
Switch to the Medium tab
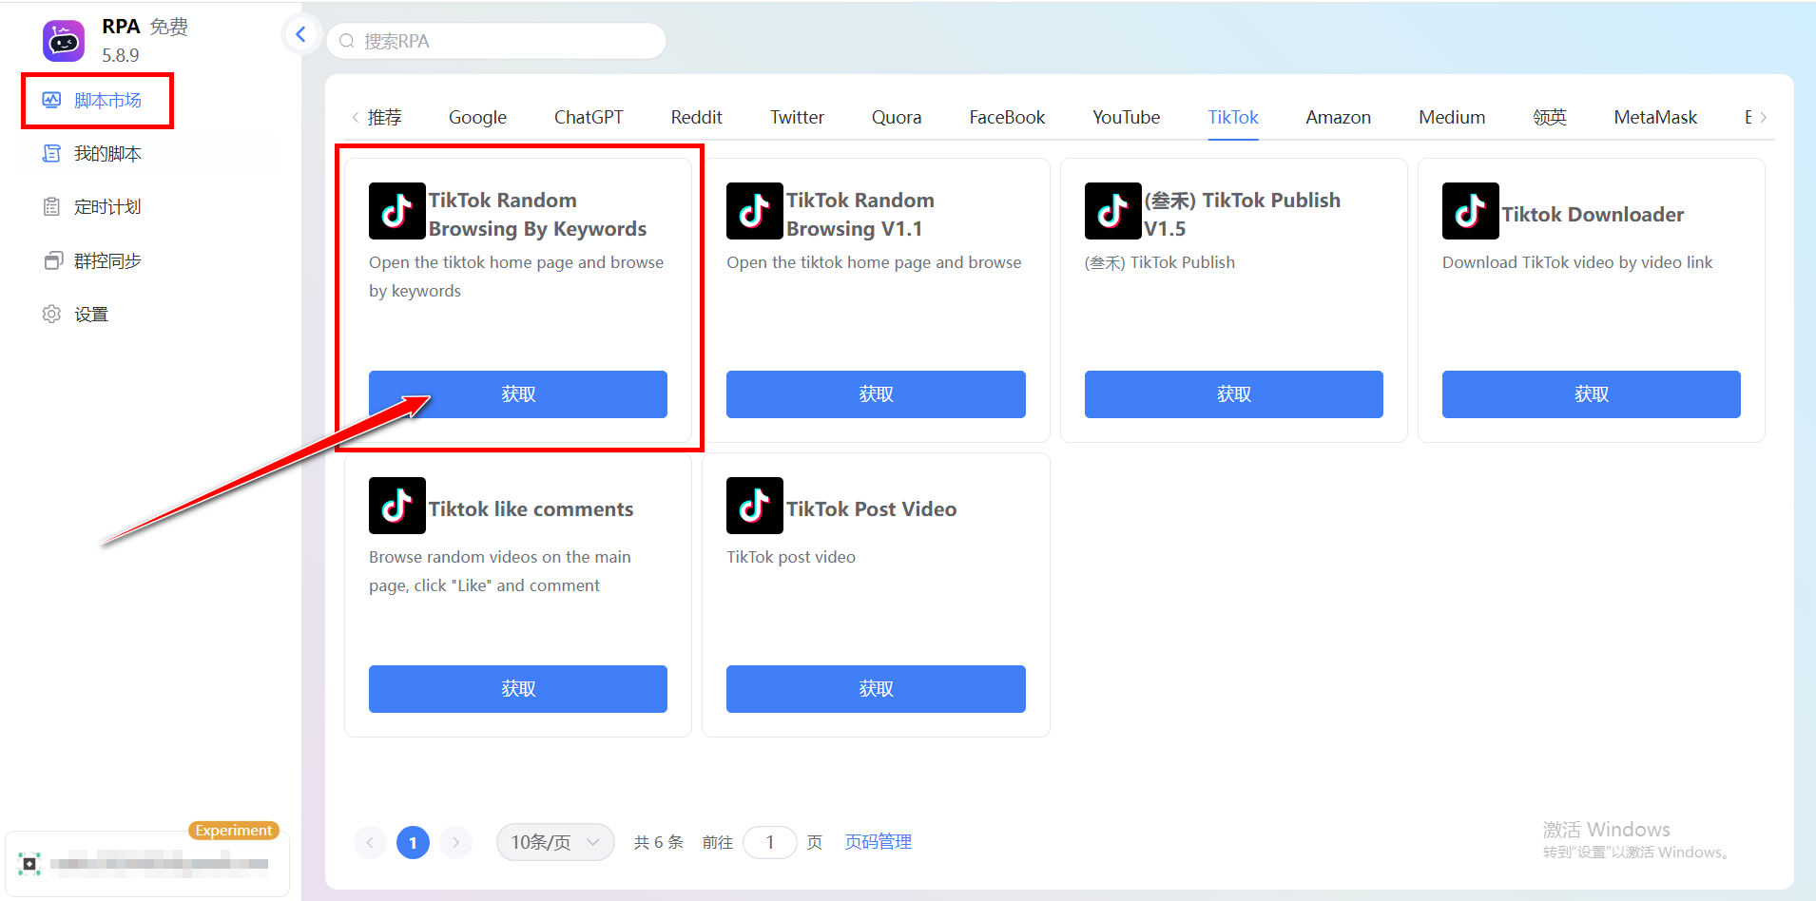tap(1452, 117)
